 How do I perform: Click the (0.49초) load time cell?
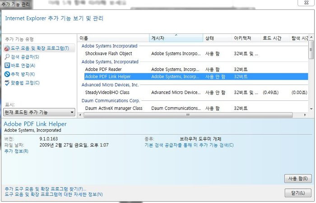[271, 92]
